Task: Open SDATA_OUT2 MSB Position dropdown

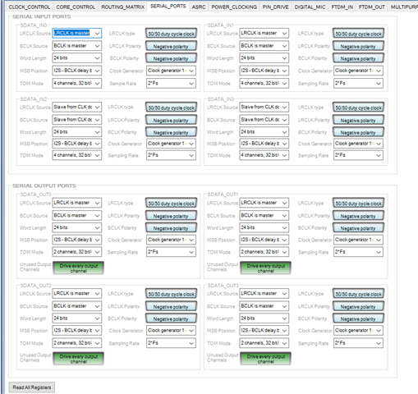Action: pos(77,330)
